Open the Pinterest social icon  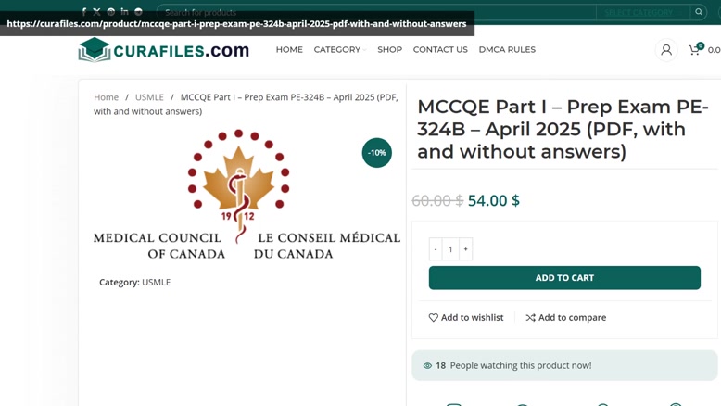coord(111,12)
